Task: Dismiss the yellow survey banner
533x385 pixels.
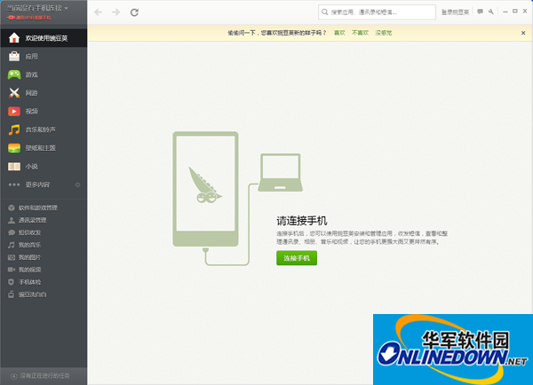Action: [x=523, y=33]
